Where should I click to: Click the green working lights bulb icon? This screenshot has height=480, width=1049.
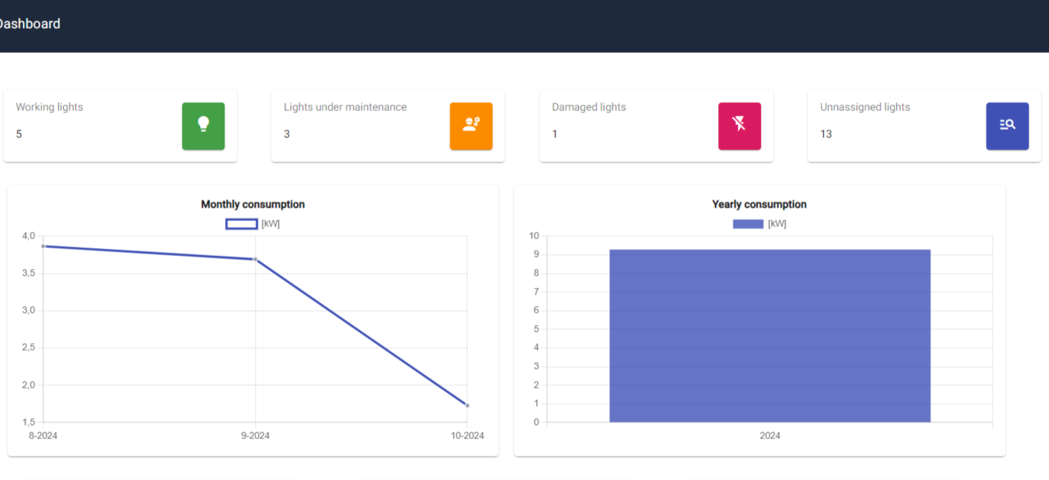coord(203,126)
